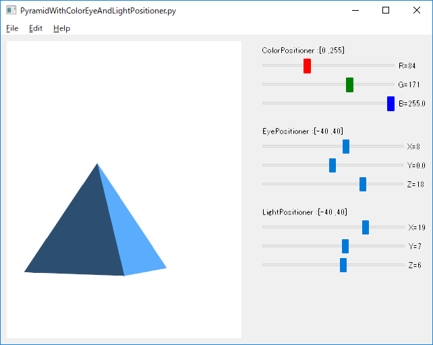
Task: Click the EyePositioner Y slider handle
Action: [333, 165]
